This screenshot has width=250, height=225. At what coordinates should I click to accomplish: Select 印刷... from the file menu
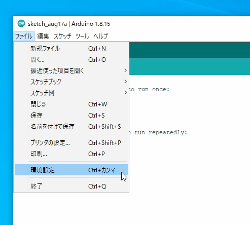pyautogui.click(x=71, y=154)
